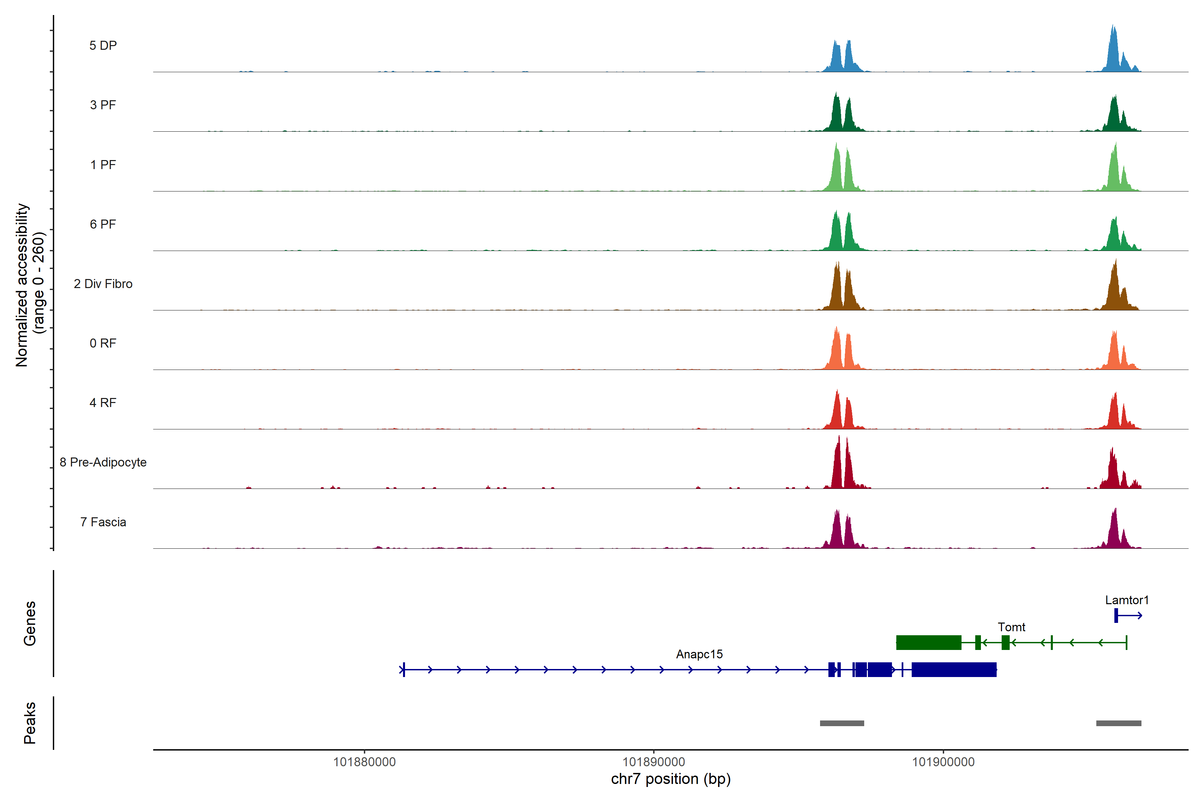The height and width of the screenshot is (802, 1204).
Task: Click the 8 Pre-Adipocyte track label
Action: click(103, 462)
